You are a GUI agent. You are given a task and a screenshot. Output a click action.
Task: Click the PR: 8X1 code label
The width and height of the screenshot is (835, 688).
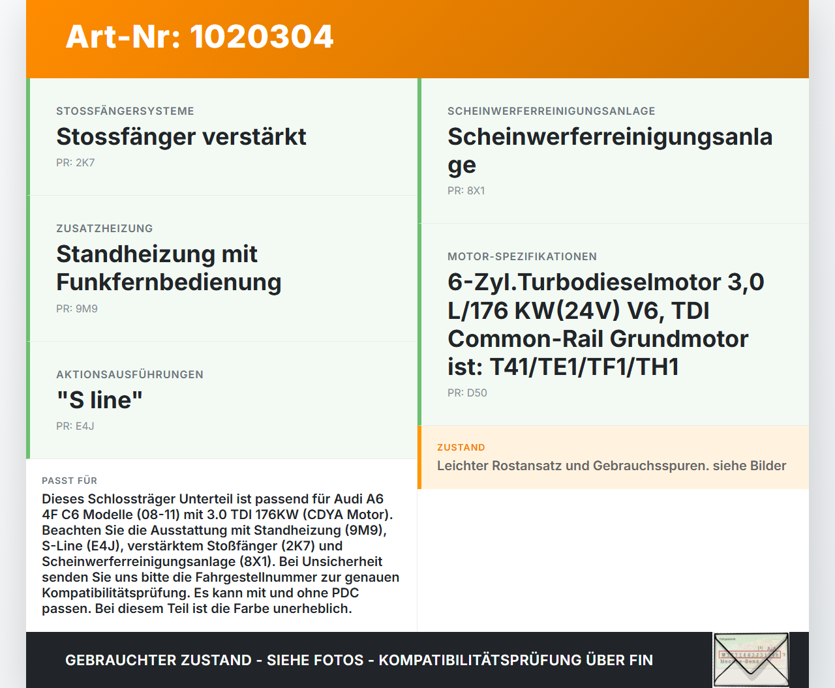466,191
